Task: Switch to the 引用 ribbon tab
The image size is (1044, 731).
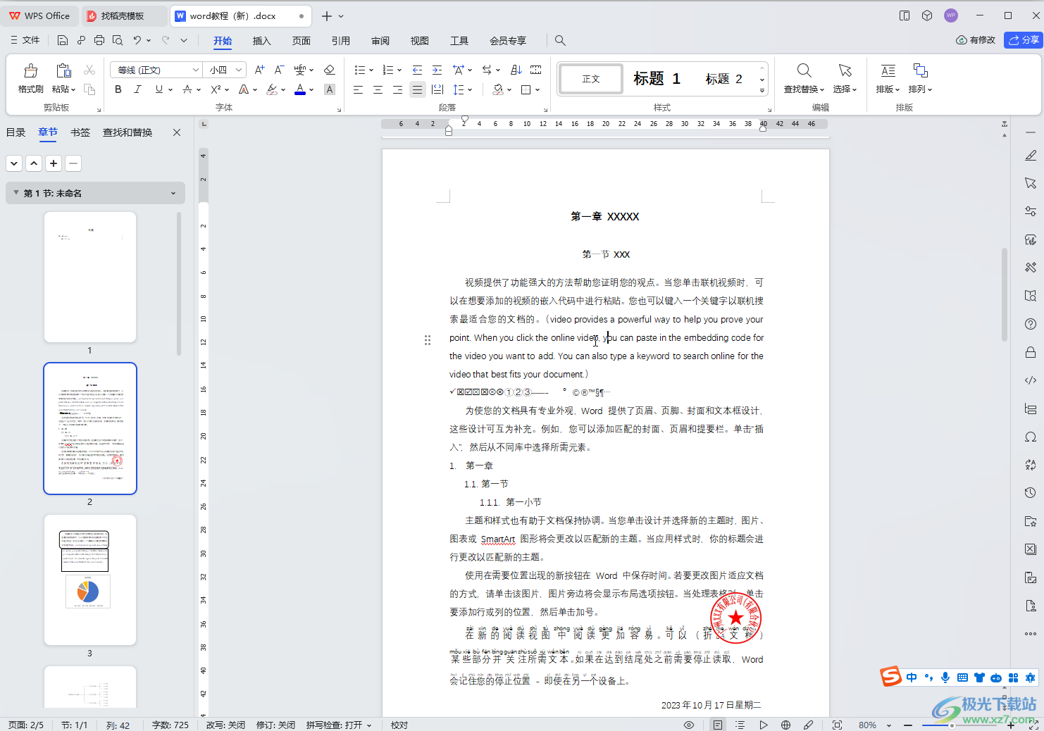Action: 340,41
